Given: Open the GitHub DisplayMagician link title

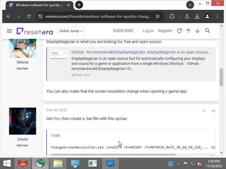Looking at the screenshot, I should [x=142, y=52].
